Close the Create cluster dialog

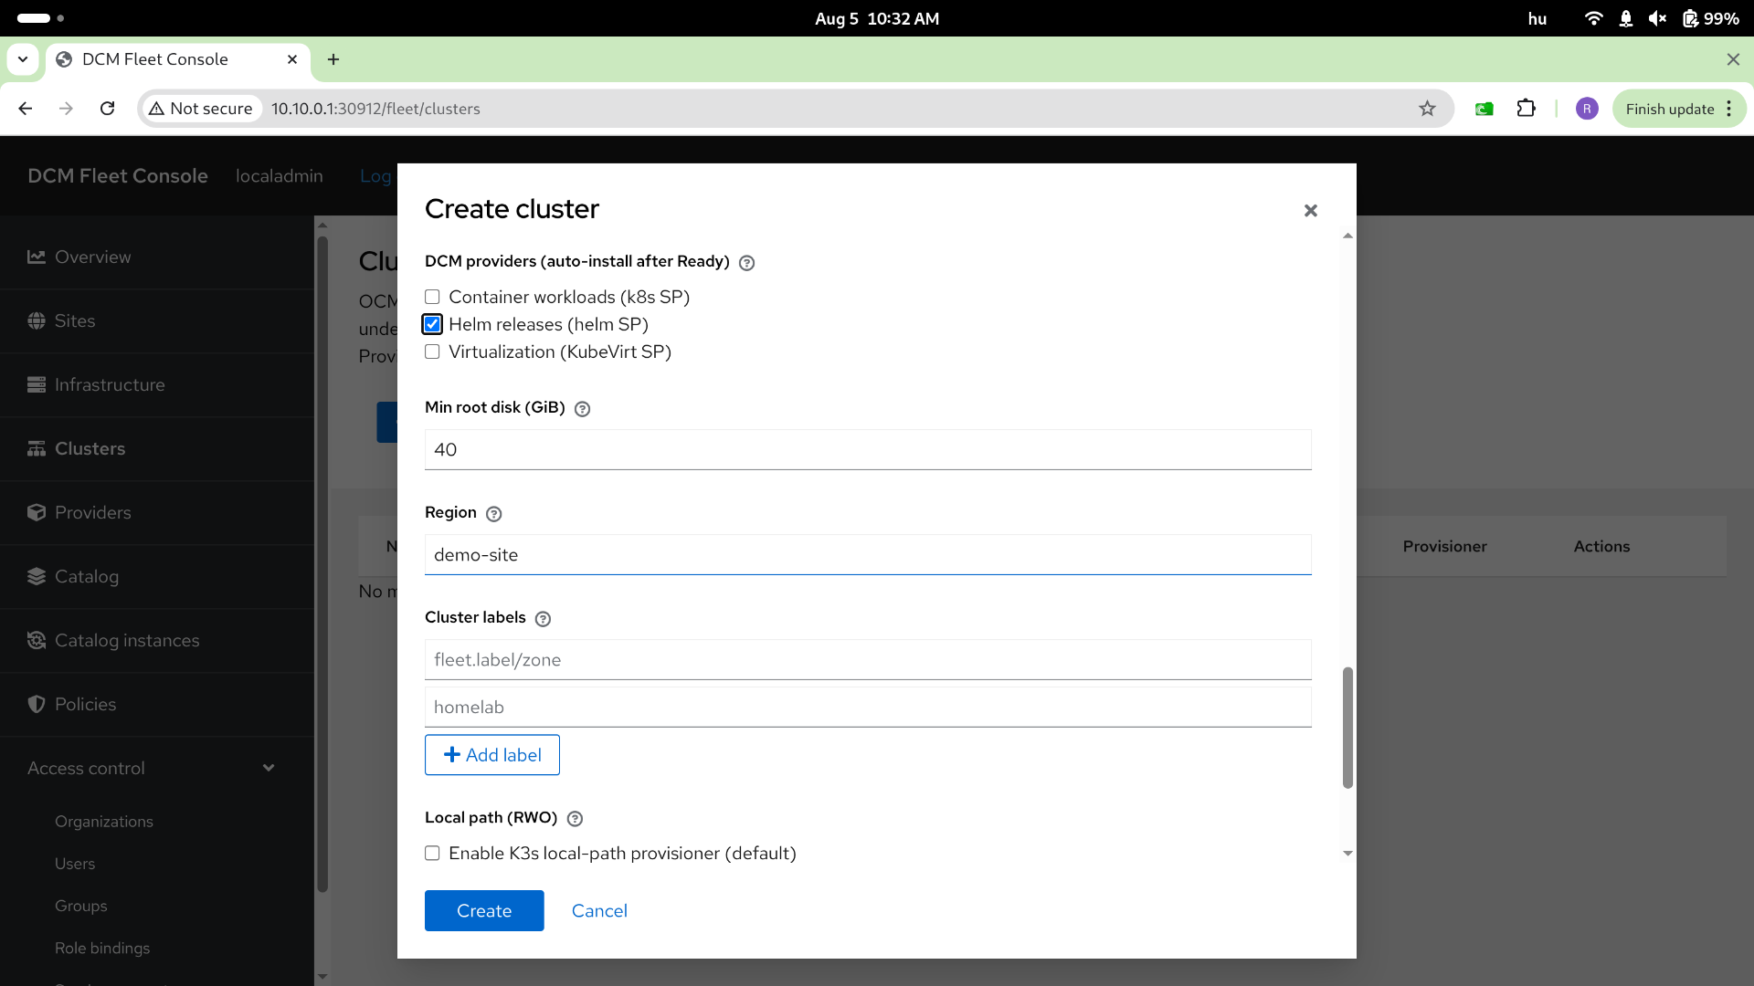coord(1311,211)
